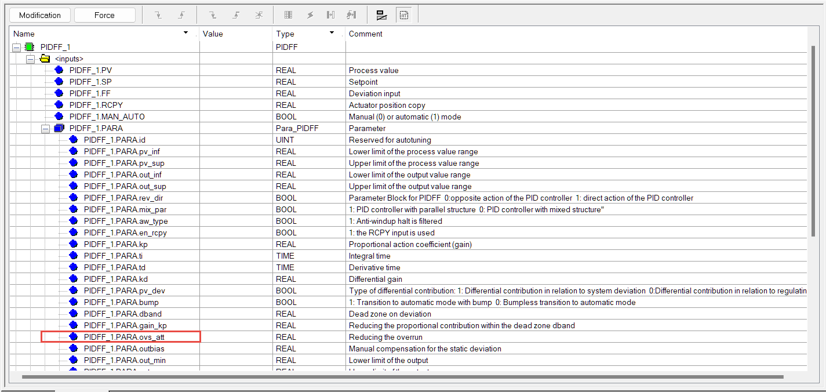This screenshot has width=826, height=392.
Task: Click the blue icon beside PIDFF_1.FF
Action: (59, 93)
